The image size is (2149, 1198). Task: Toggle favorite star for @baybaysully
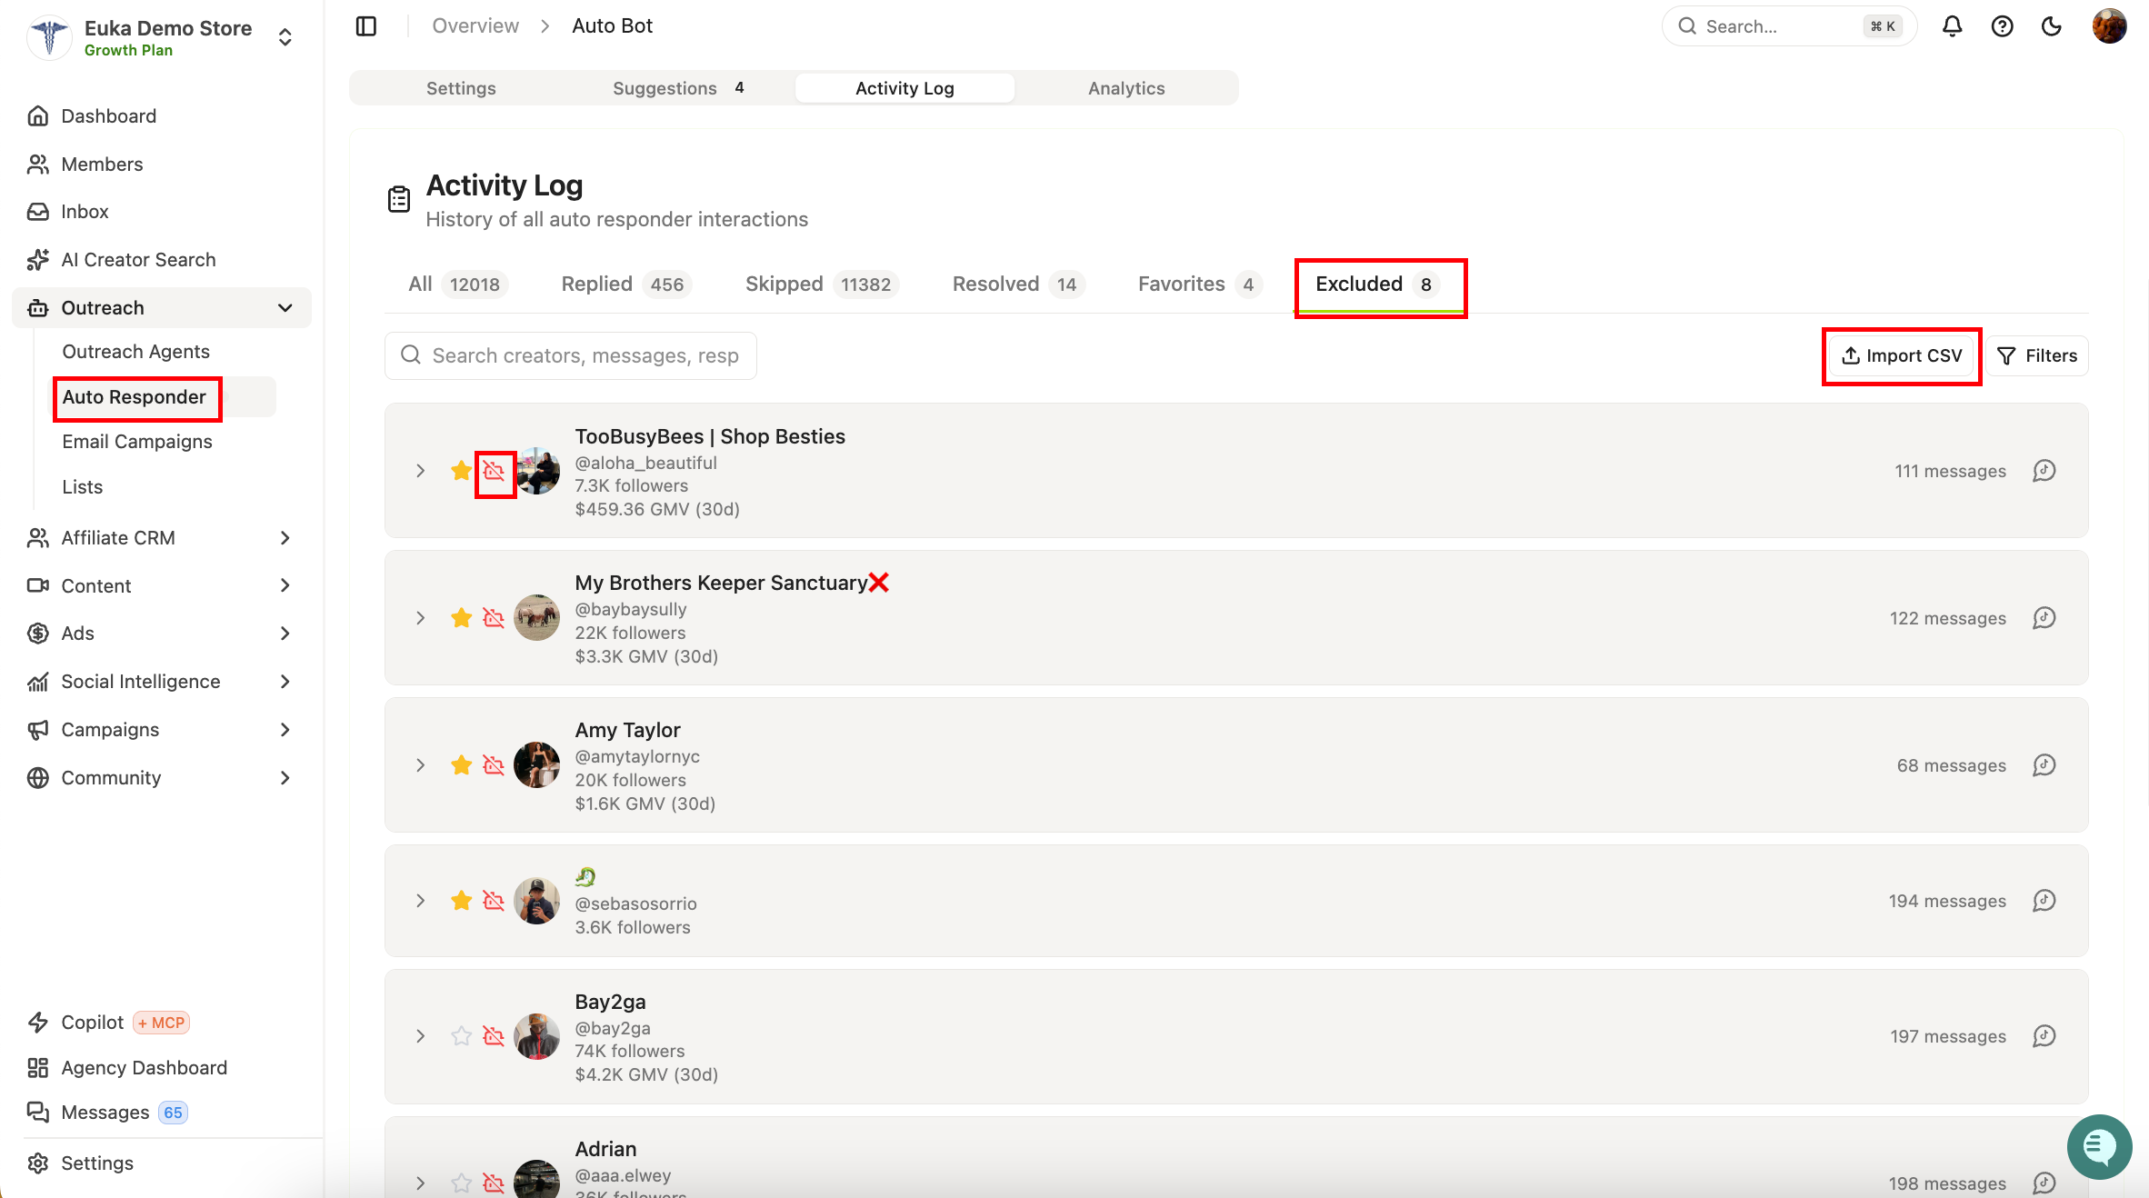[462, 618]
